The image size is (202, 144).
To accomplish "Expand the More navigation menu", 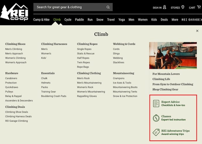I will click(x=175, y=20).
